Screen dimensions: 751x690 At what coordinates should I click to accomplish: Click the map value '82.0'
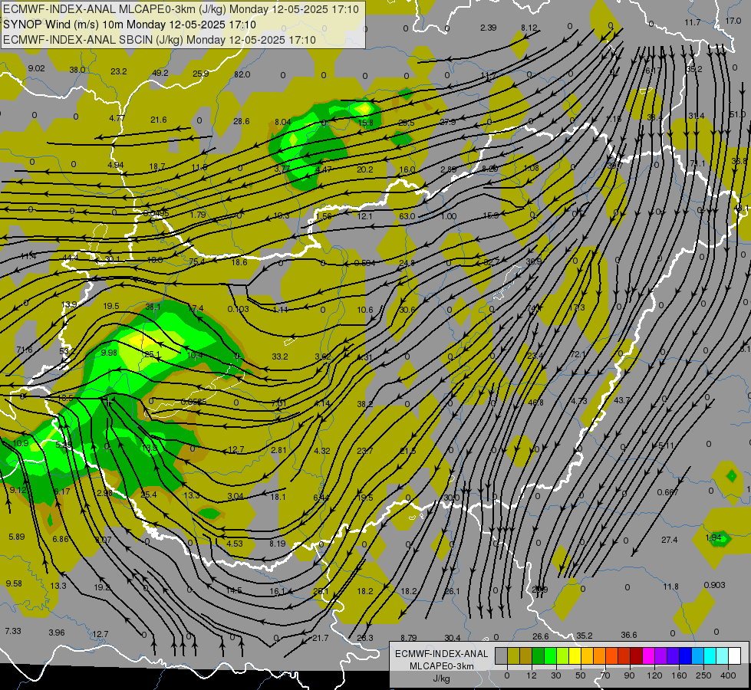click(242, 74)
